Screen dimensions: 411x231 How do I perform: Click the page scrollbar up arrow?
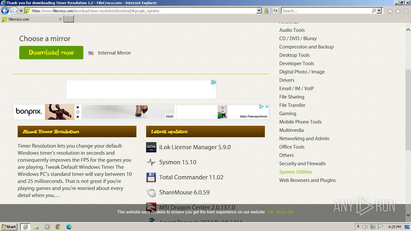click(408, 30)
